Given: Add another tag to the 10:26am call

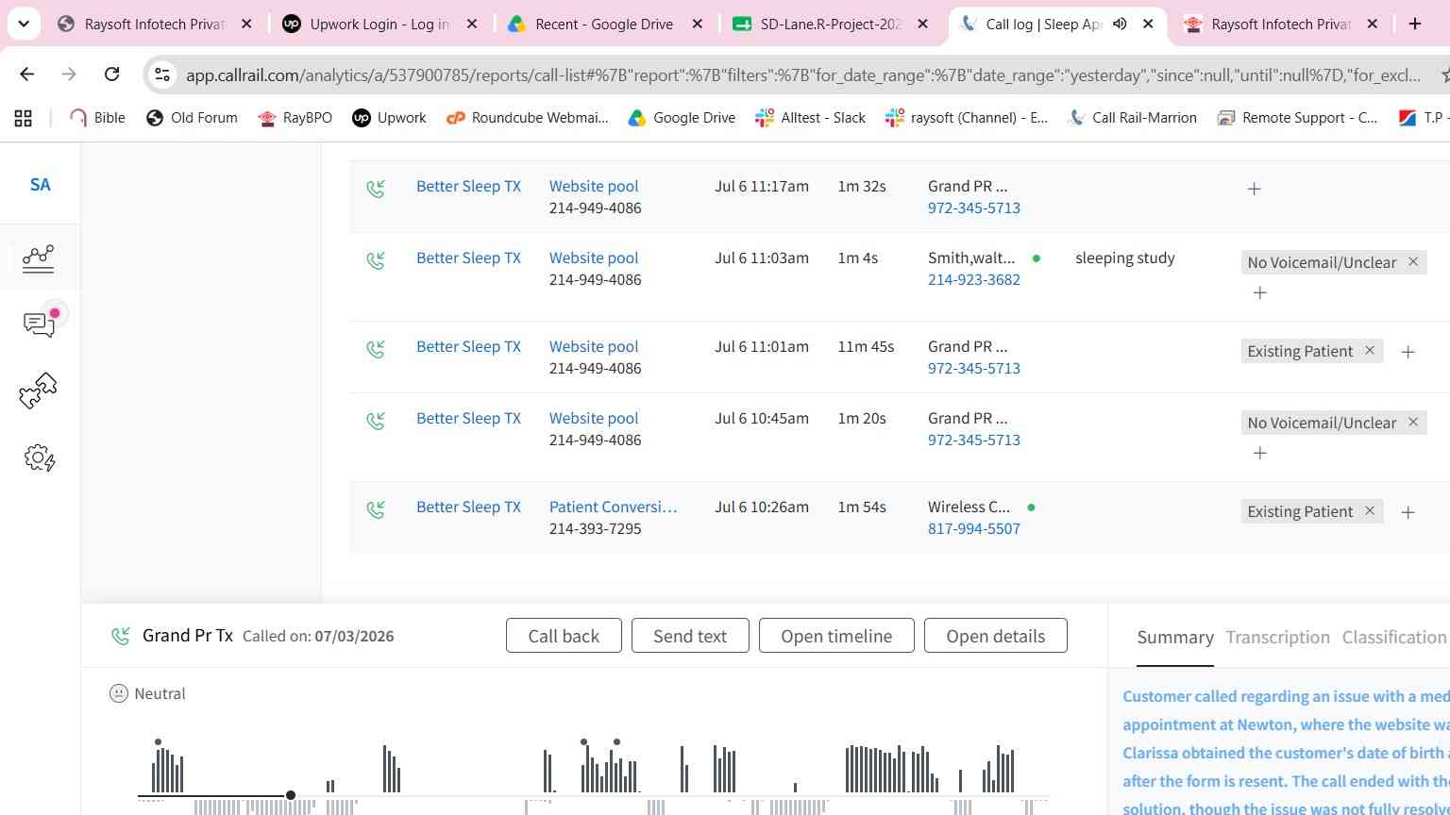Looking at the screenshot, I should [x=1408, y=512].
